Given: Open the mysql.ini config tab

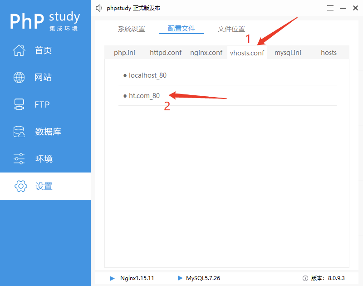Looking at the screenshot, I should [288, 53].
